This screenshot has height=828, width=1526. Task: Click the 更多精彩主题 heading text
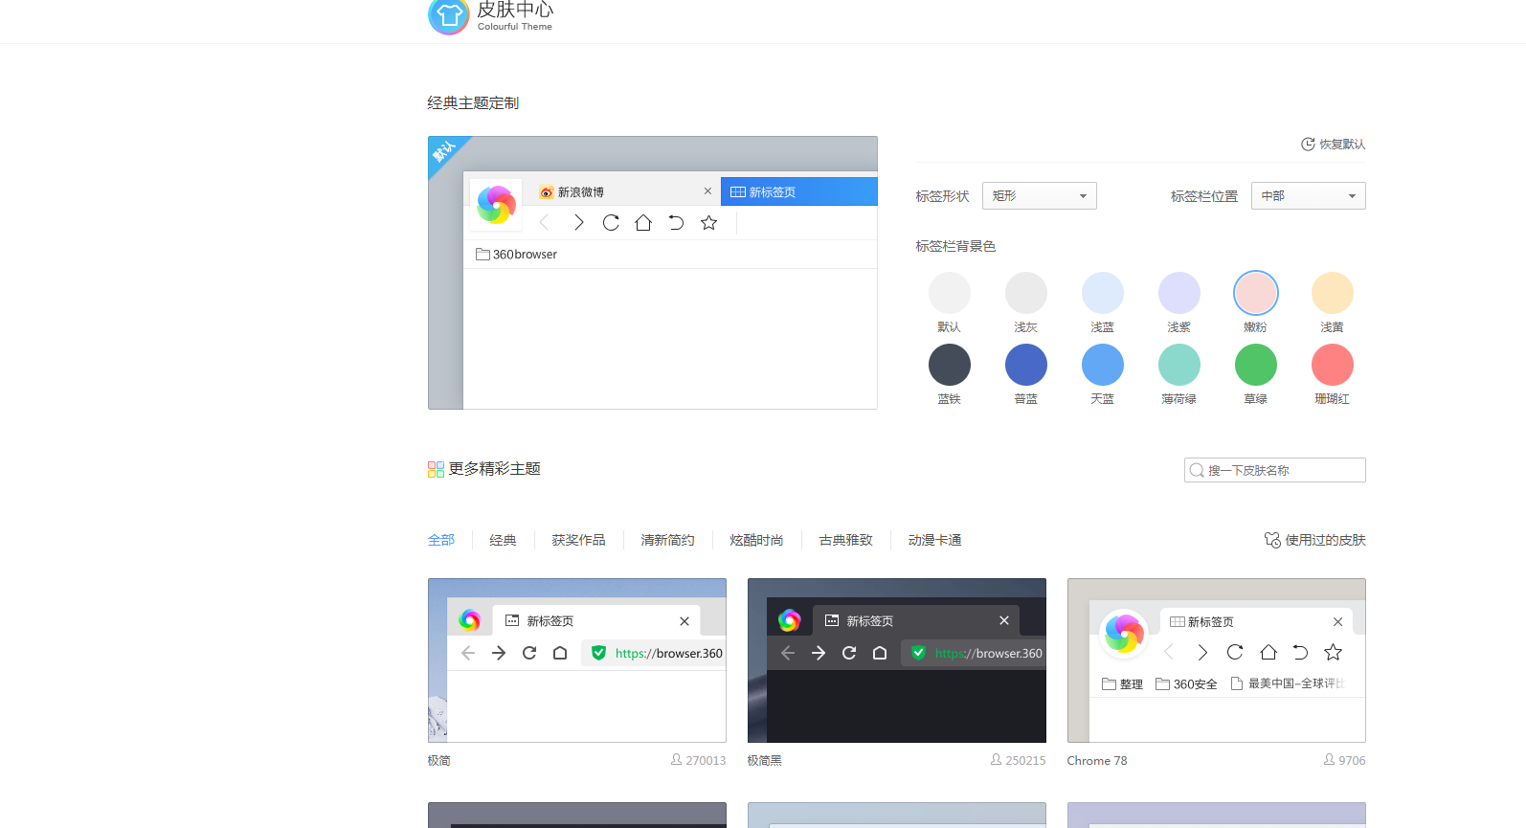click(x=495, y=469)
